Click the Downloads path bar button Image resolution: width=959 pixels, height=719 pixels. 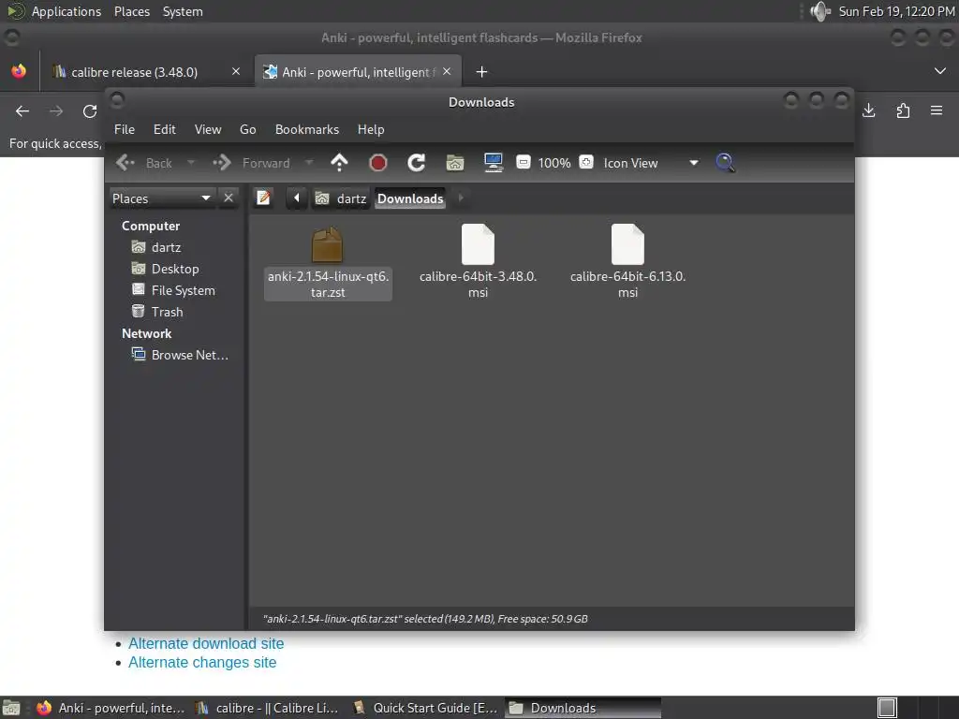410,198
